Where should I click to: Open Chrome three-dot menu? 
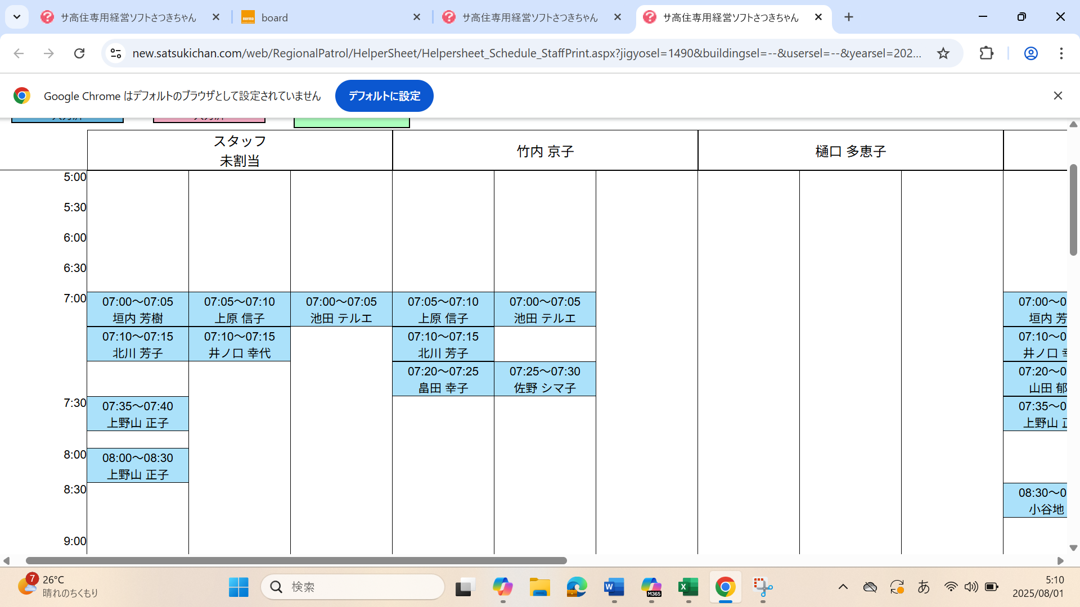1061,53
